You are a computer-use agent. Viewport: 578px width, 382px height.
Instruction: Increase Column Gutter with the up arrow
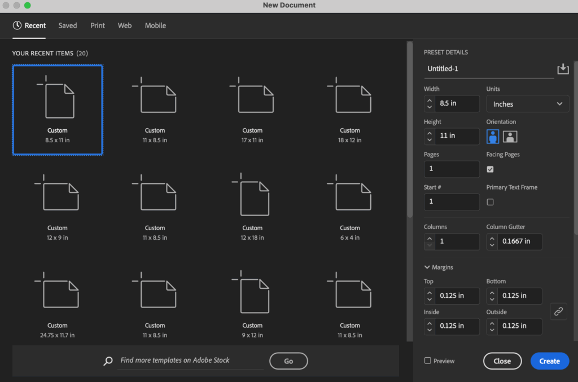[492, 238]
